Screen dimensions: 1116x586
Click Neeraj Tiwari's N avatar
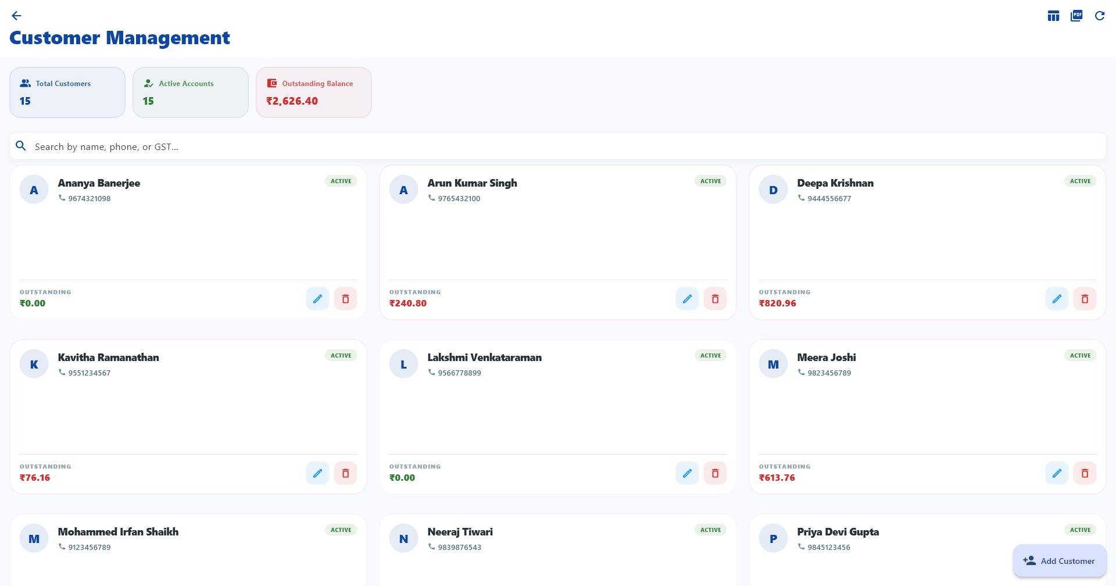pyautogui.click(x=403, y=538)
